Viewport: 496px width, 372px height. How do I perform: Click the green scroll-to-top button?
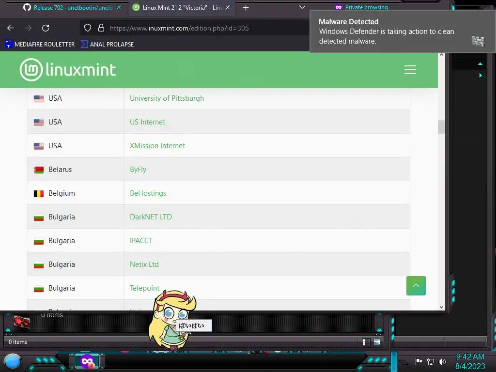(x=416, y=286)
